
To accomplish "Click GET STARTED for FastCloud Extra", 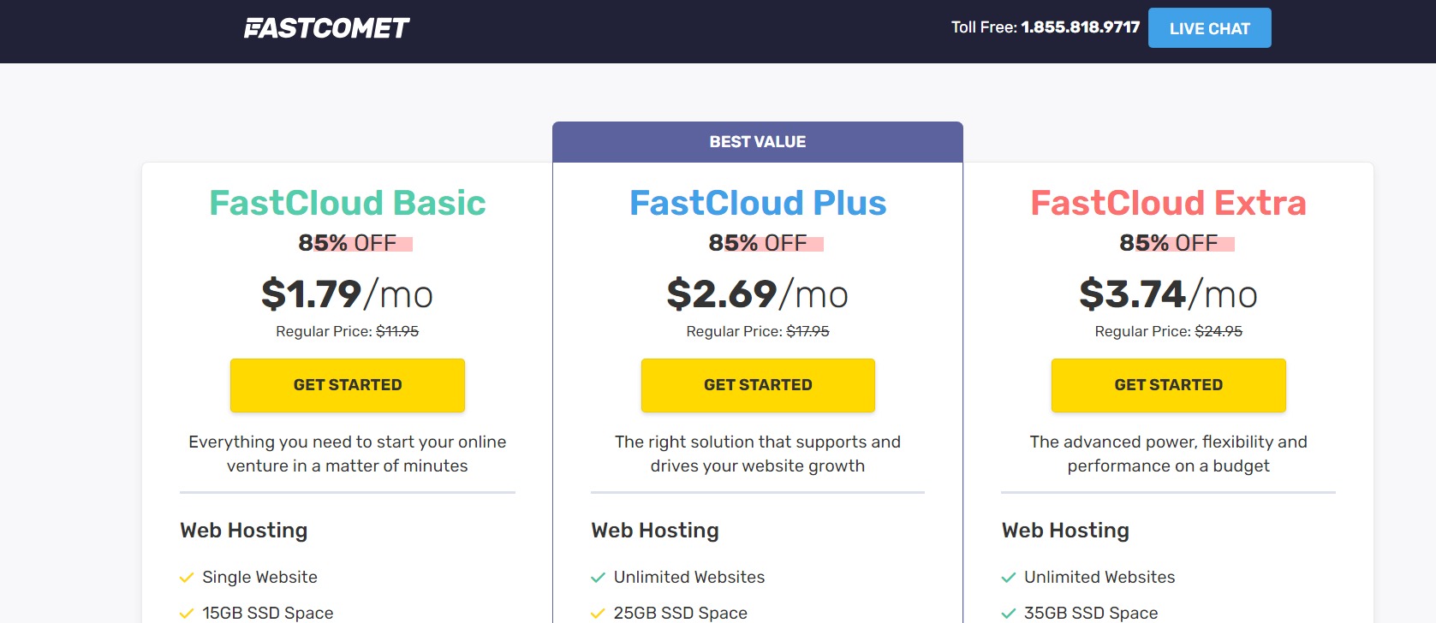I will coord(1167,384).
